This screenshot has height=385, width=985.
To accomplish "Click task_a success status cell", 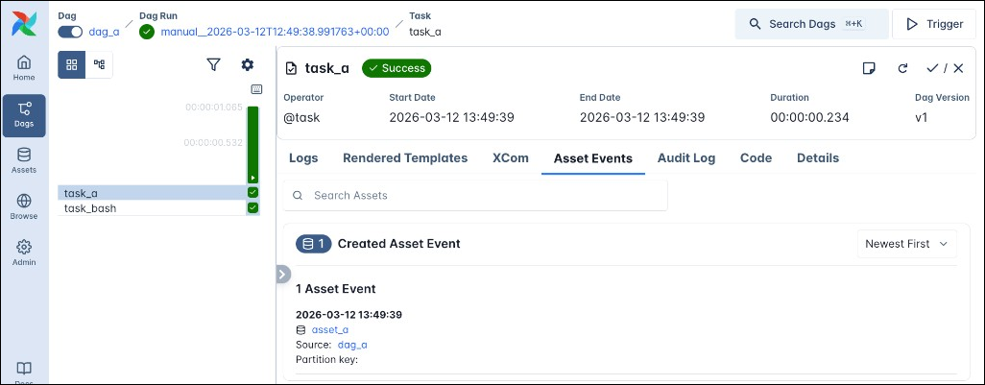I will 253,193.
